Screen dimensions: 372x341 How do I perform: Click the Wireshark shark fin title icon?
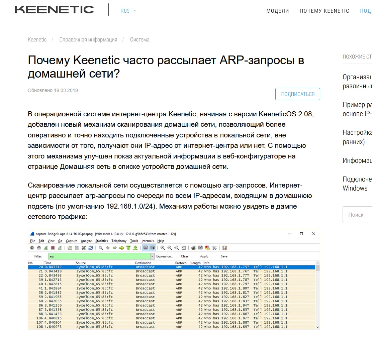tap(32, 234)
